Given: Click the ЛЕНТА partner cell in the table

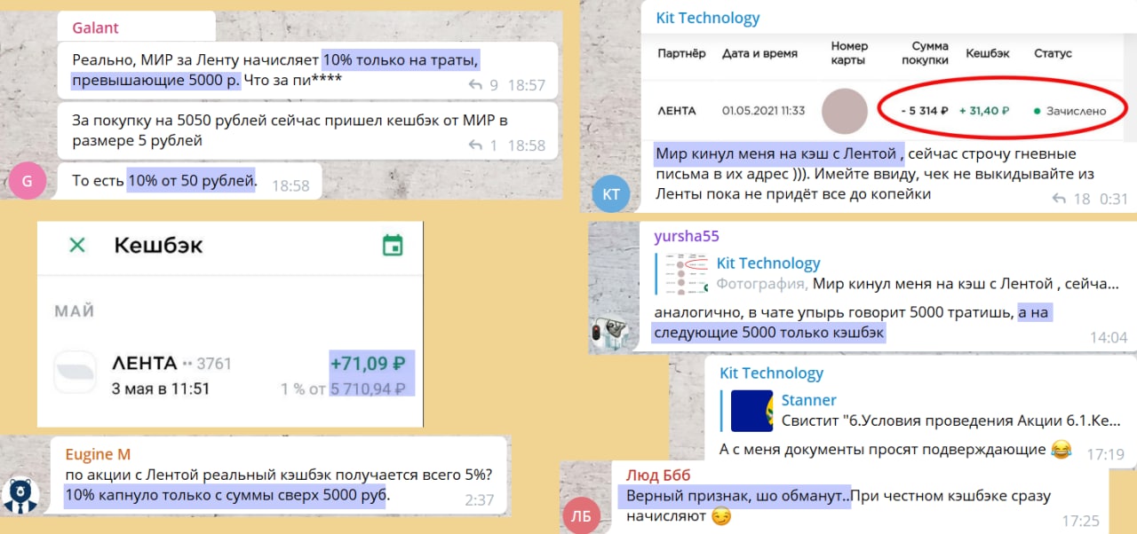Looking at the screenshot, I should click(677, 111).
